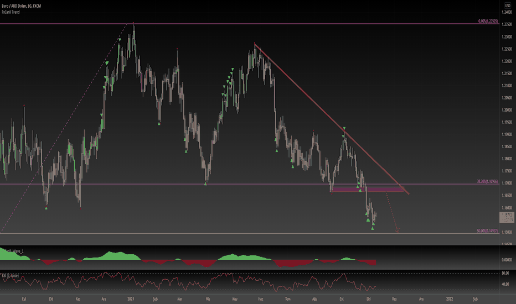Select the dotted red projection line near Kas
516x304 pixels.
pyautogui.click(x=391, y=211)
